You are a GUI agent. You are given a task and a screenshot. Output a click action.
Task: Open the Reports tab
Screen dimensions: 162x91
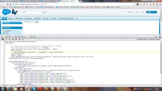point(11,18)
